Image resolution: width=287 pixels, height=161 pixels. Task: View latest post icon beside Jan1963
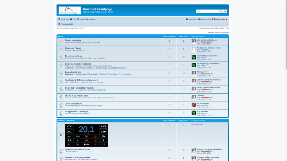coord(208,50)
